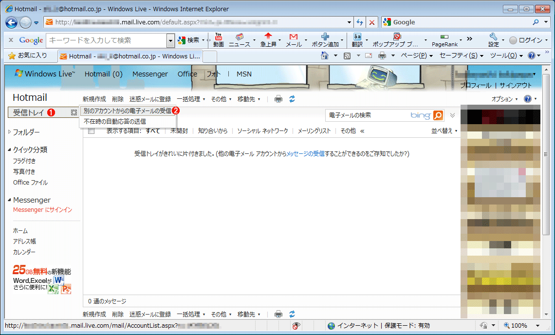555x335 pixels.
Task: Filter messages by 未開封
Action: pyautogui.click(x=179, y=131)
